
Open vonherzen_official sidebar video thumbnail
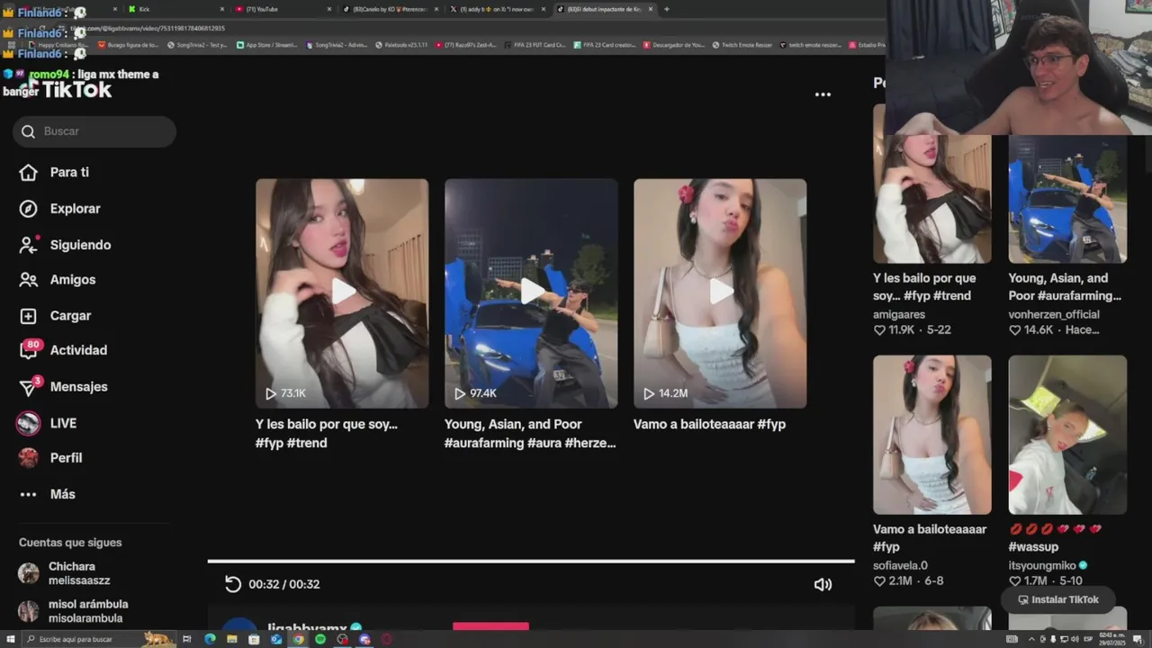(x=1067, y=198)
